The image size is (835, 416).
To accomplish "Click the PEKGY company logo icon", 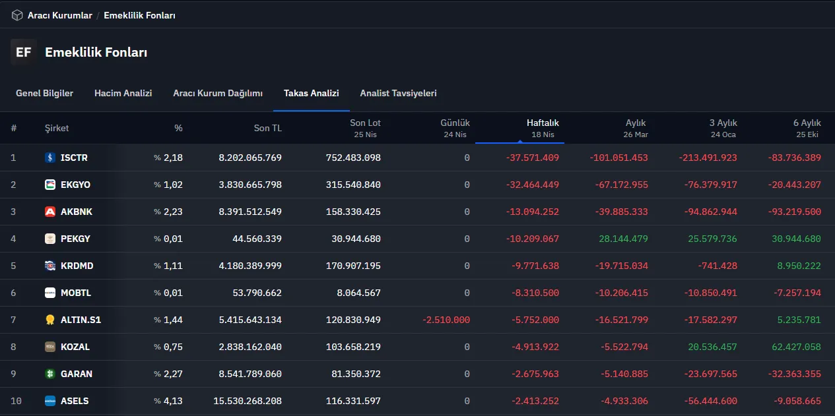I will pyautogui.click(x=50, y=239).
